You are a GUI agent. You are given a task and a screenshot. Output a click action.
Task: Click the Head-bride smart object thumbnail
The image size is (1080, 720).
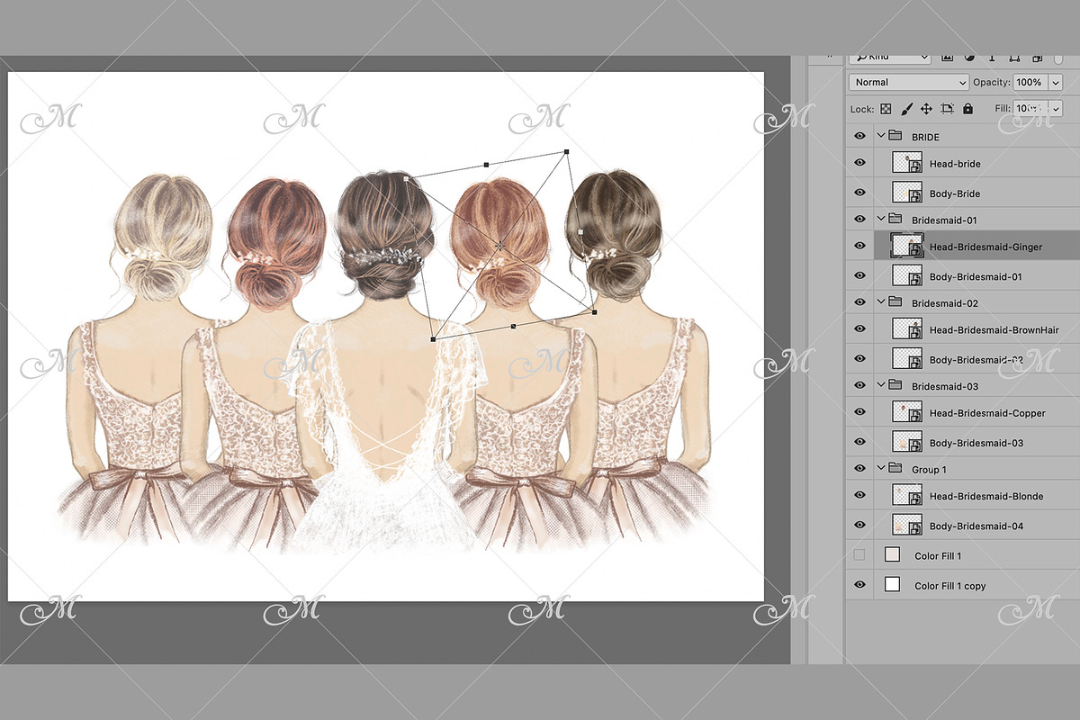pyautogui.click(x=907, y=163)
